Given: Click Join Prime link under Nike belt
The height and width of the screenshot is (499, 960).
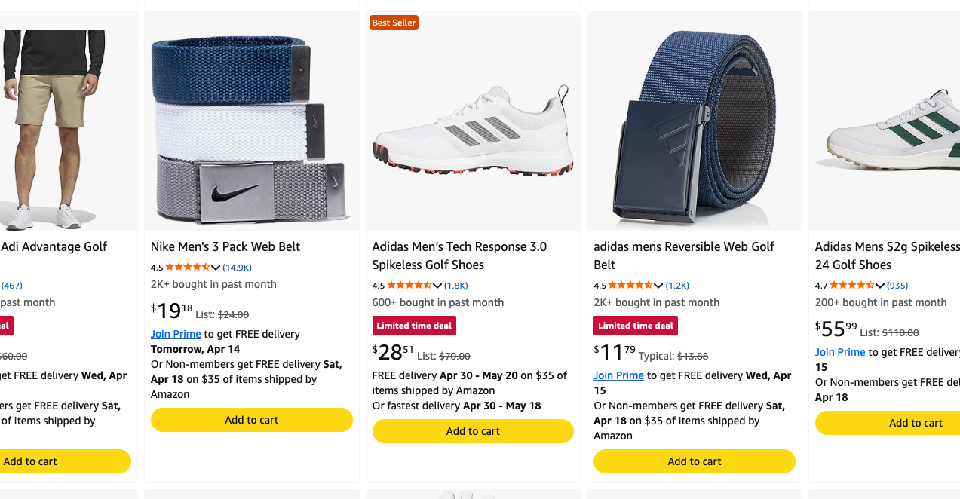Looking at the screenshot, I should [176, 334].
